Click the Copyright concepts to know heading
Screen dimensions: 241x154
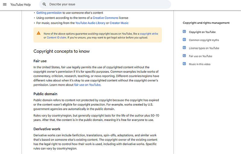pyautogui.click(x=61, y=51)
